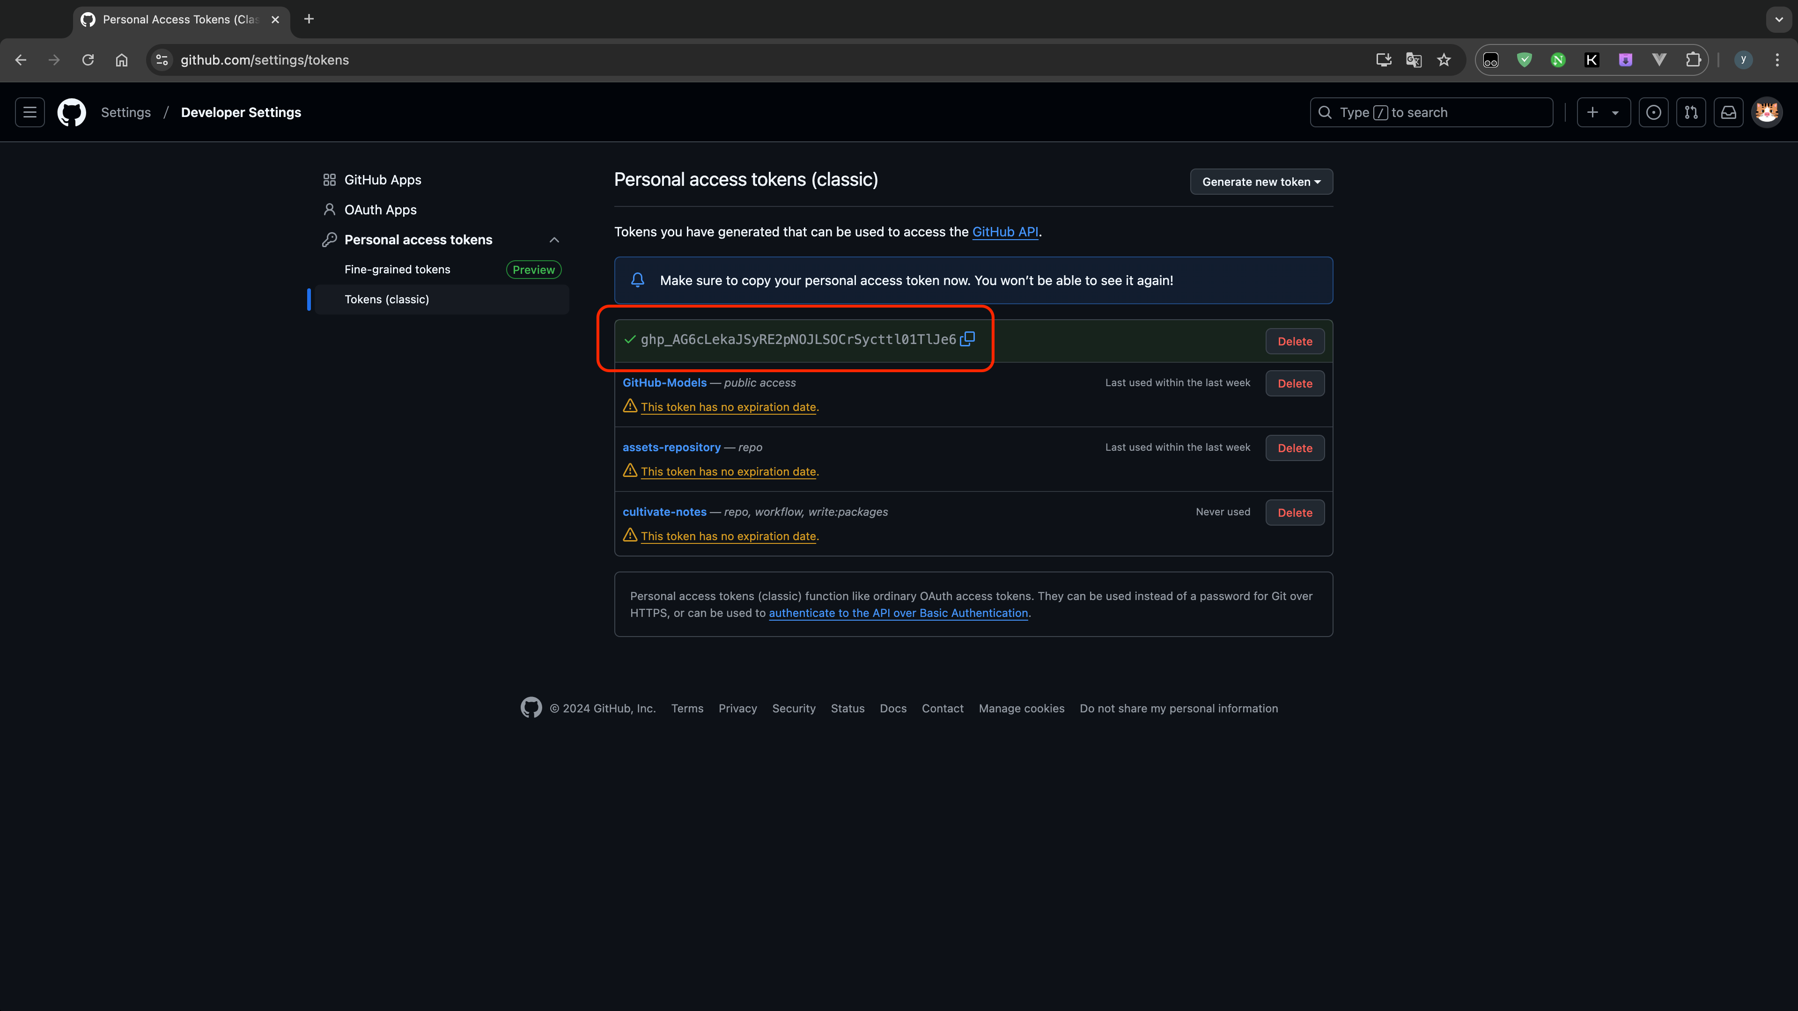This screenshot has width=1798, height=1011.
Task: Open the assets-repository token link
Action: pos(671,447)
